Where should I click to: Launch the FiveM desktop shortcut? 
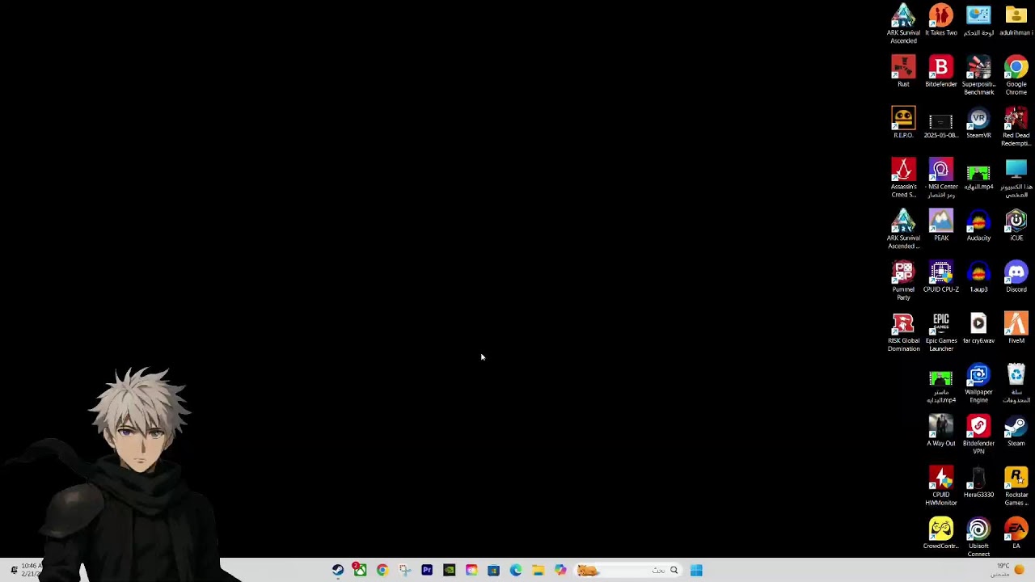coord(1016,328)
